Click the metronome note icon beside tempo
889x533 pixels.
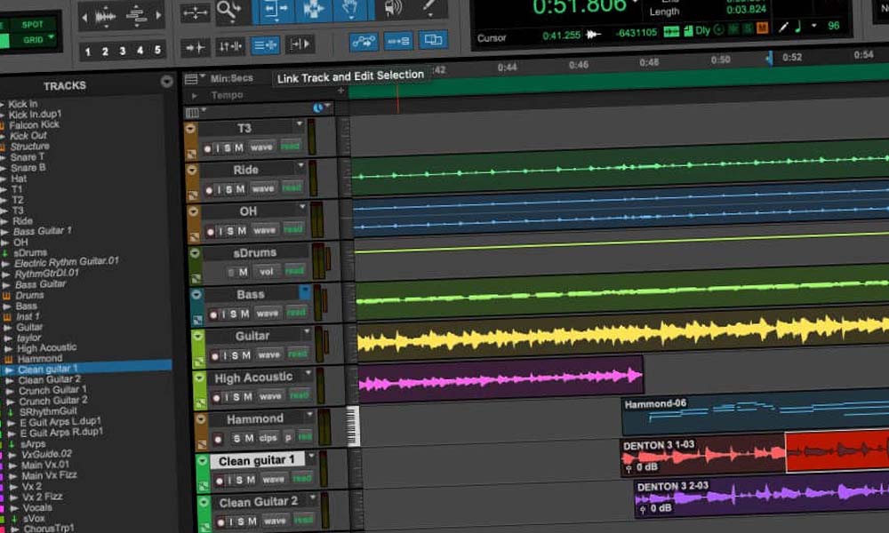[x=798, y=27]
